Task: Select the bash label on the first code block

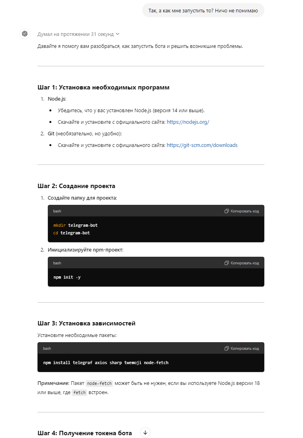Action: [57, 211]
